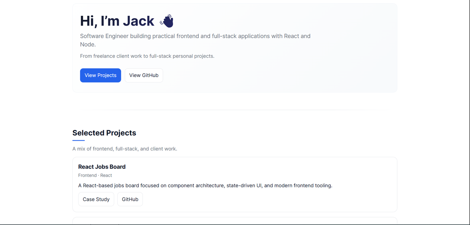The width and height of the screenshot is (470, 225).
Task: Select the 'Selected Projects' section heading
Action: point(104,133)
